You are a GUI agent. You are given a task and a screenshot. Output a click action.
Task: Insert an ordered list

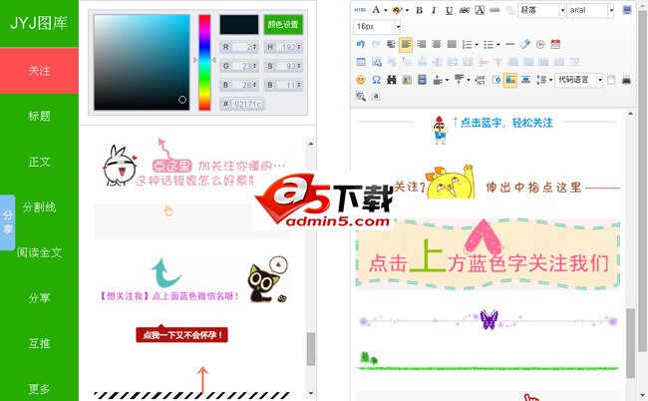(467, 44)
